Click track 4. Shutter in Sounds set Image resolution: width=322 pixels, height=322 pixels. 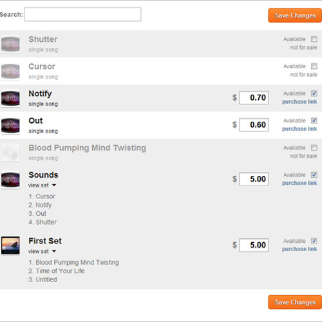point(43,222)
